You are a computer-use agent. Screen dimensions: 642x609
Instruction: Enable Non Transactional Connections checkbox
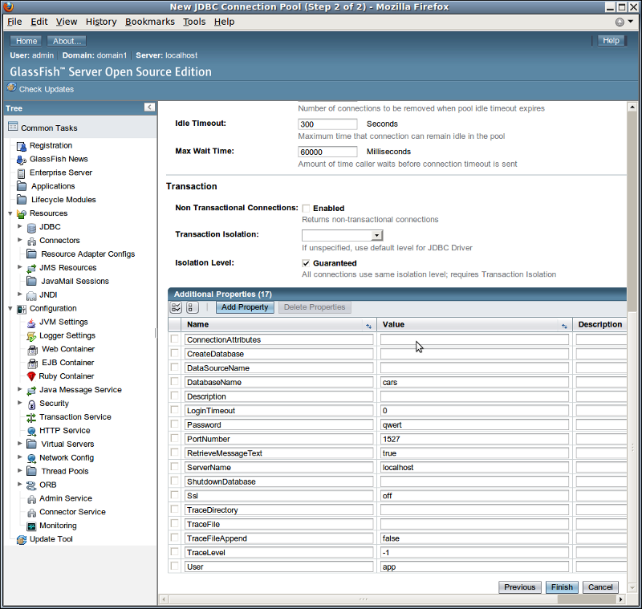point(307,209)
